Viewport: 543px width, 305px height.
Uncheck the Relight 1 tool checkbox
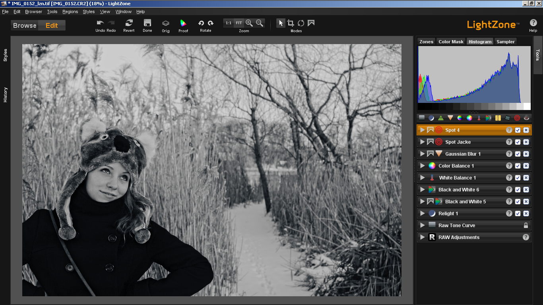(518, 213)
